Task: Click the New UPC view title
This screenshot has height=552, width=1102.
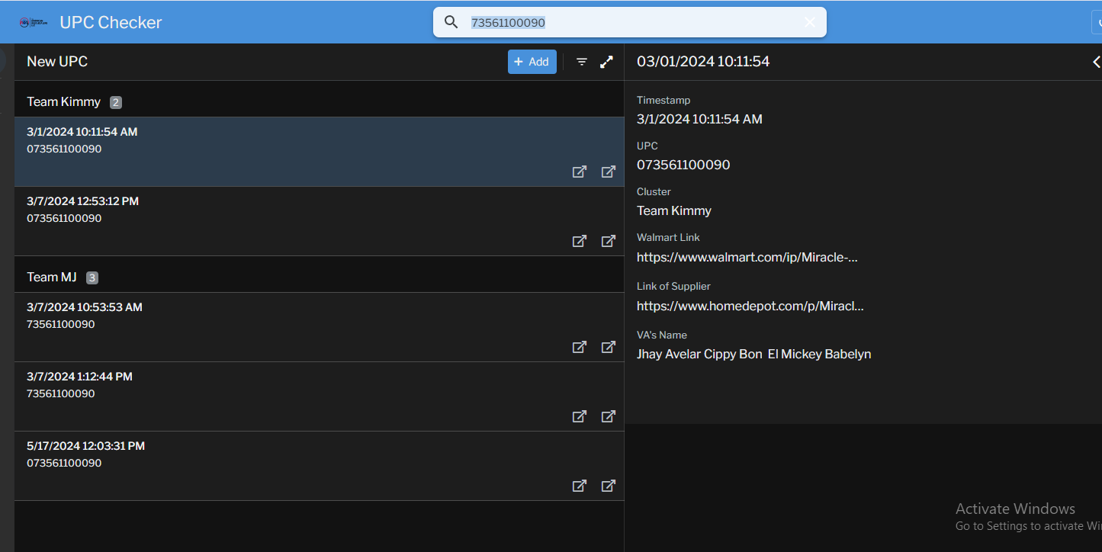Action: click(57, 62)
